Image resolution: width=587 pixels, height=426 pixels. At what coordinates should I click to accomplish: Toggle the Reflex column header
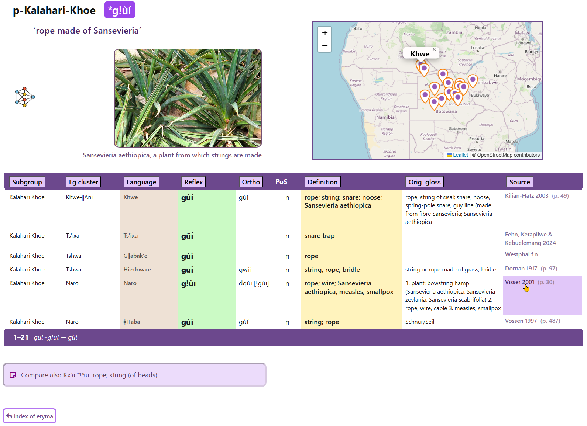(x=193, y=182)
